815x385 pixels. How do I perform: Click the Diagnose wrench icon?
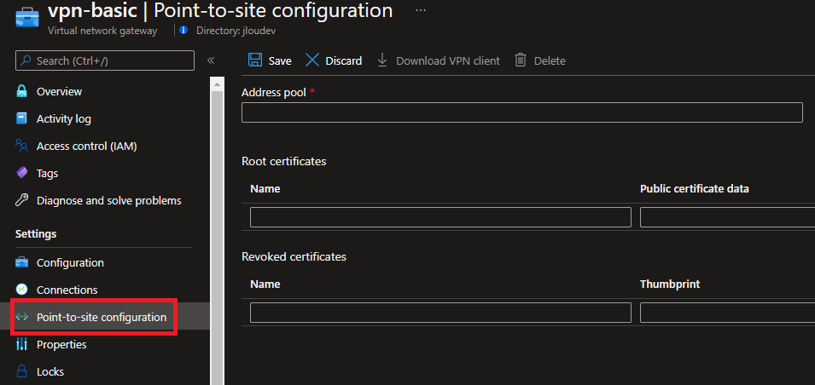click(21, 200)
